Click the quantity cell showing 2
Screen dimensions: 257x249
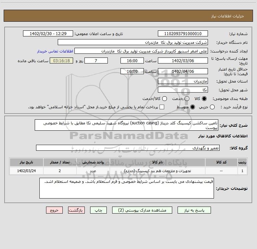[x=60, y=171]
